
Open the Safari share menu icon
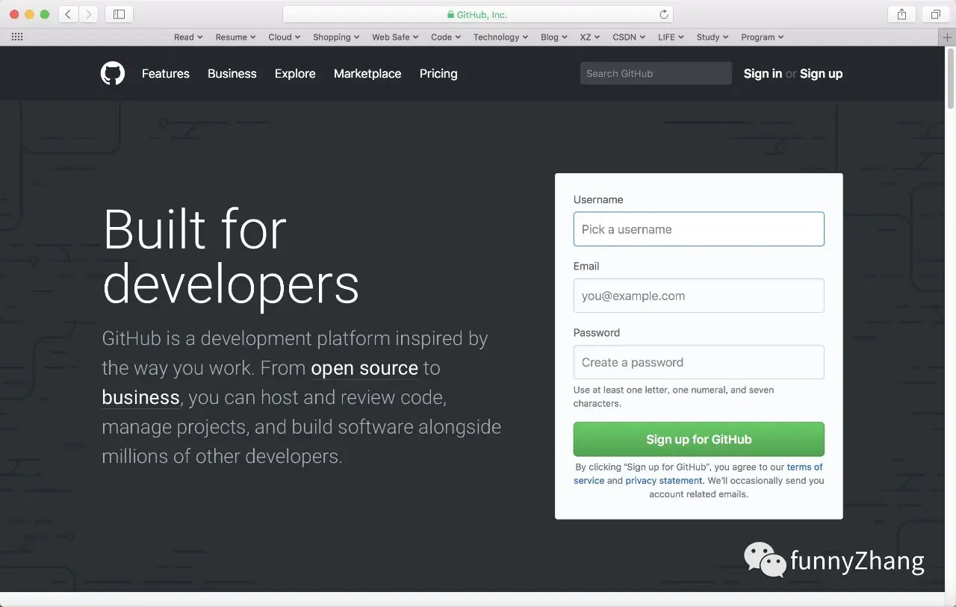click(901, 14)
